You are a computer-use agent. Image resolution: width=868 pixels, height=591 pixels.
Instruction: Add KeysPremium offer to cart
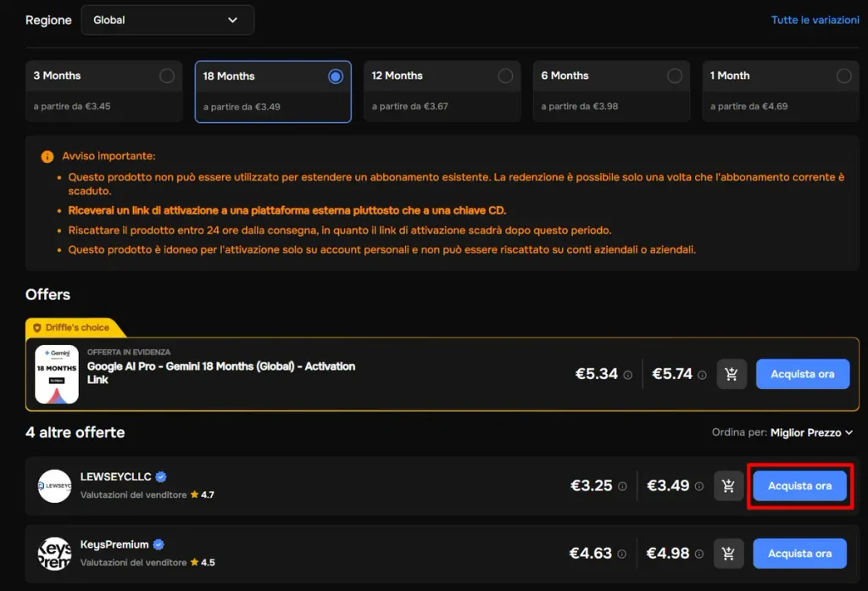(x=728, y=554)
